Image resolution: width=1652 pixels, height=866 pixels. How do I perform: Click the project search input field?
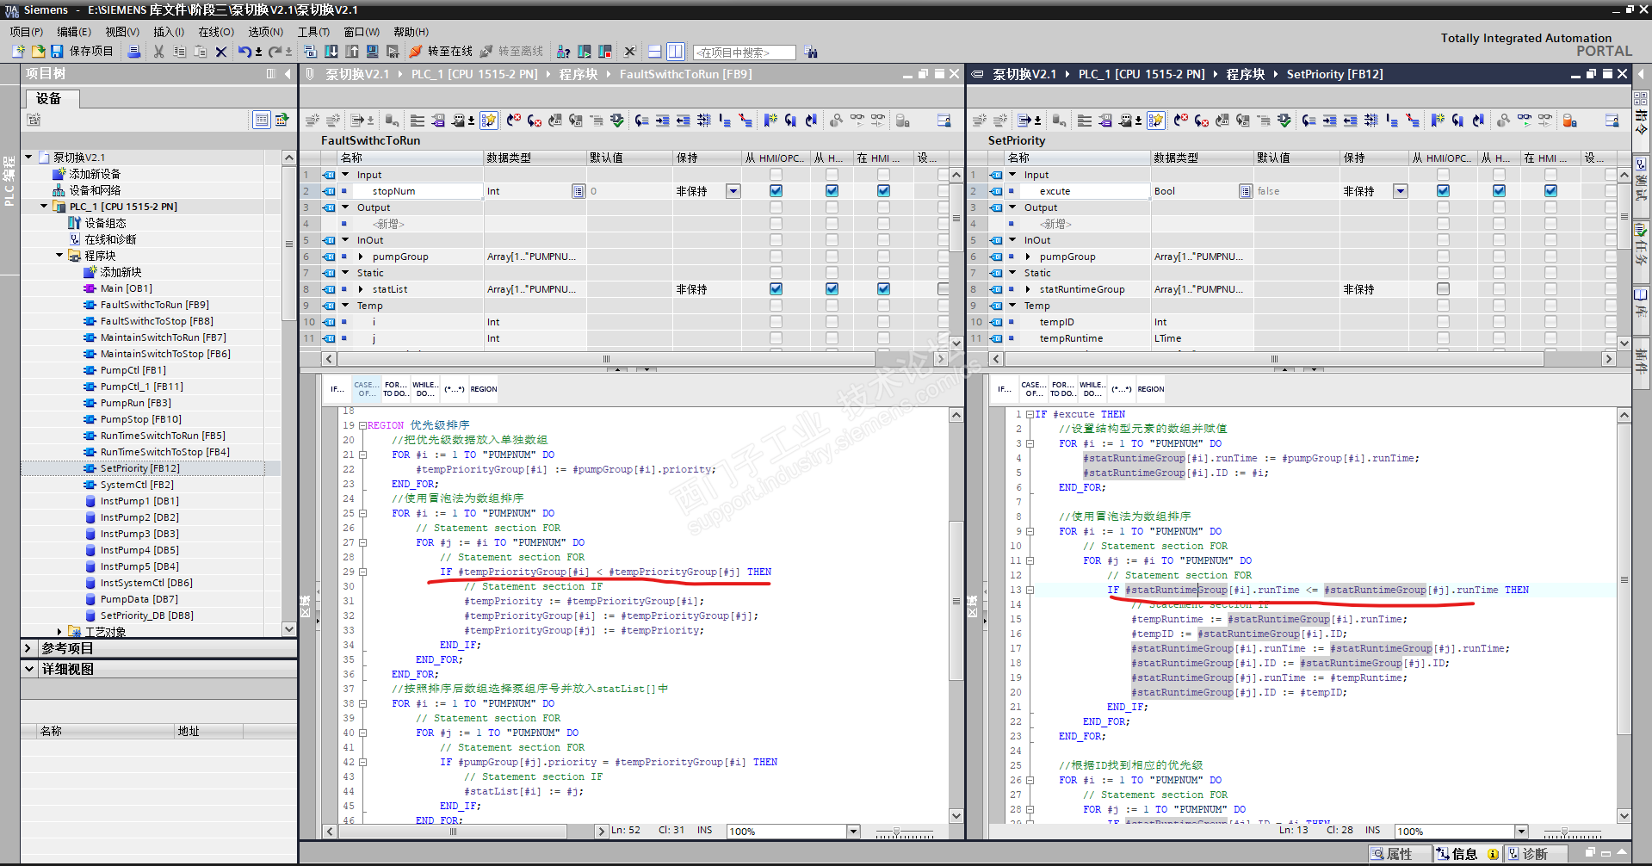744,53
